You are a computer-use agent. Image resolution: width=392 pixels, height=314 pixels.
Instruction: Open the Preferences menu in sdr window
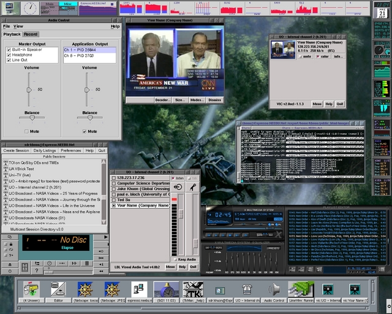(71, 150)
